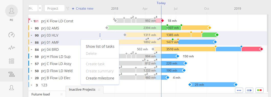The image size is (271, 97).
Task: Click the Project search field
Action: 55,8
